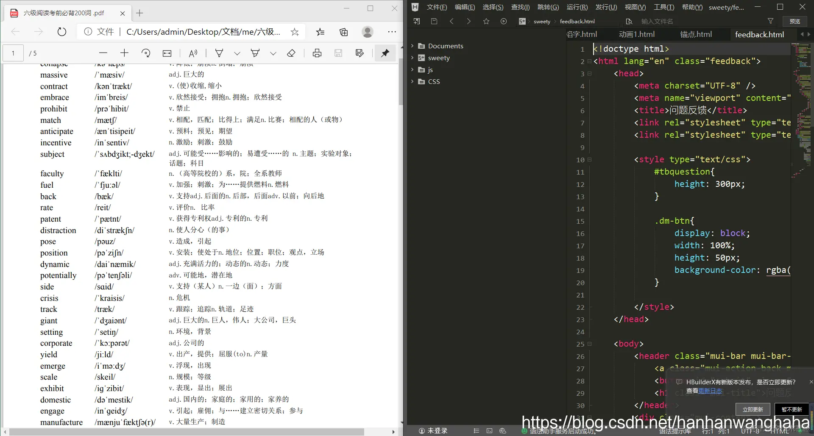
Task: Add the PDF to Edge favorites
Action: point(295,32)
